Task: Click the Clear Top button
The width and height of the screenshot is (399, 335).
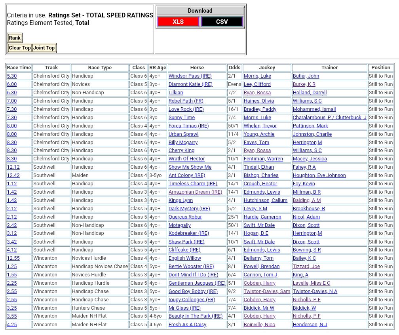Action: pos(20,48)
